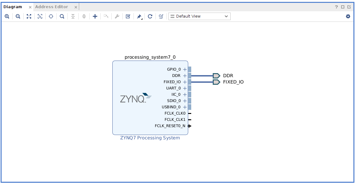The width and height of the screenshot is (355, 183).
Task: Click the Make External connection icon
Action: pos(106,16)
